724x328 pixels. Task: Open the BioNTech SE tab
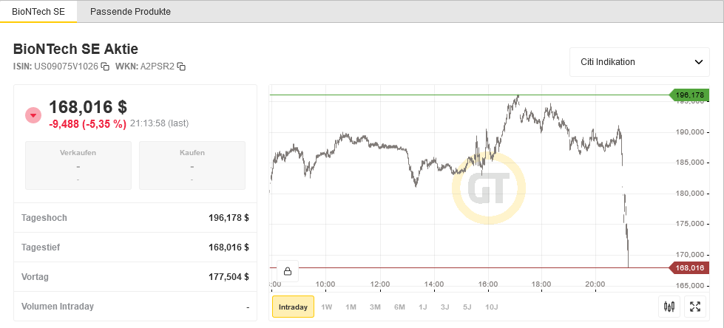pyautogui.click(x=38, y=13)
